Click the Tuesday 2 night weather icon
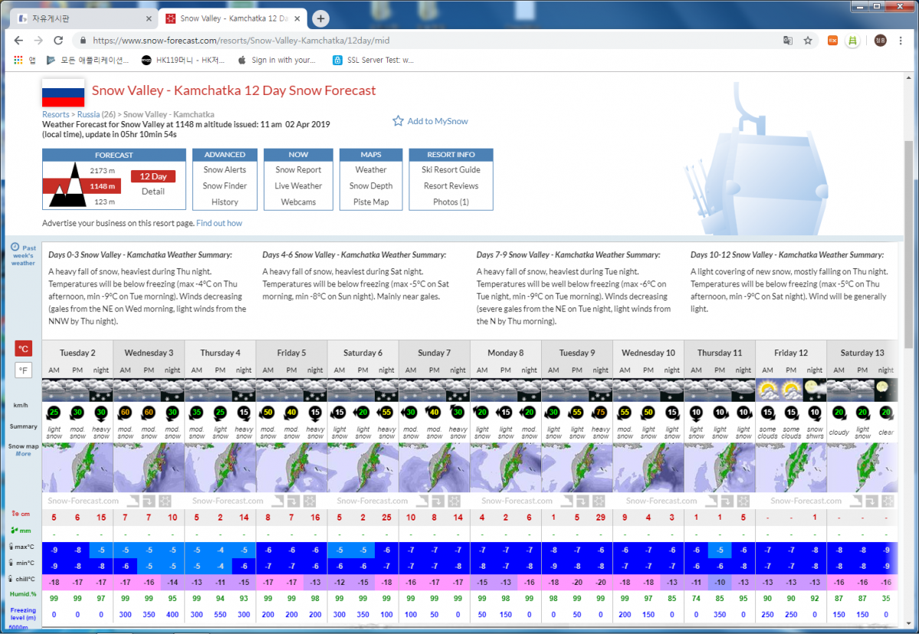The image size is (919, 634). (x=101, y=389)
